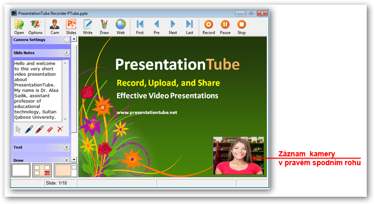Close the PresentationTube Recorder window
This screenshot has width=374, height=204.
(262, 13)
